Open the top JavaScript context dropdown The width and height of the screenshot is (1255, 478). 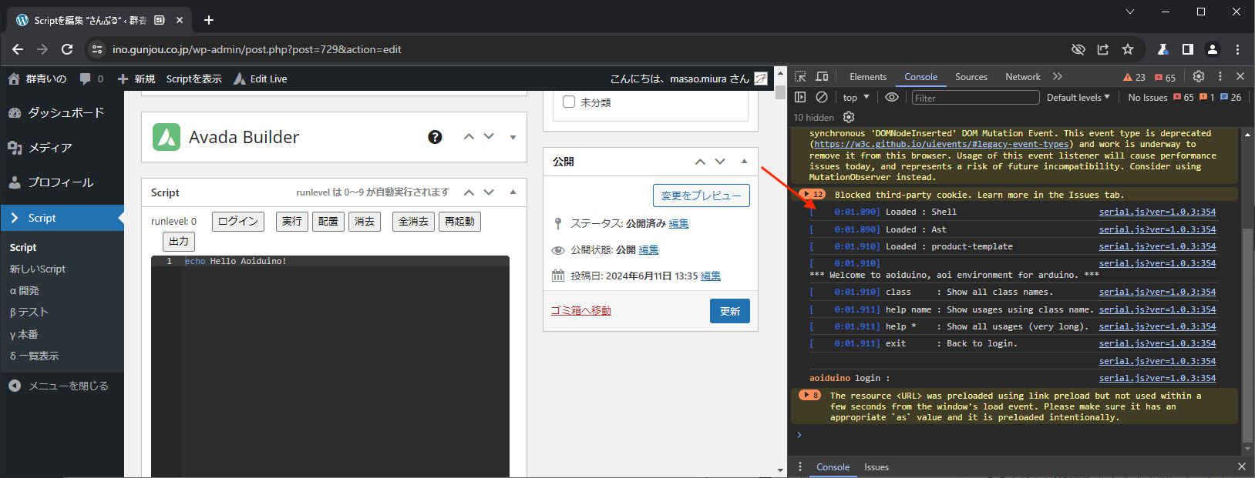pyautogui.click(x=856, y=98)
